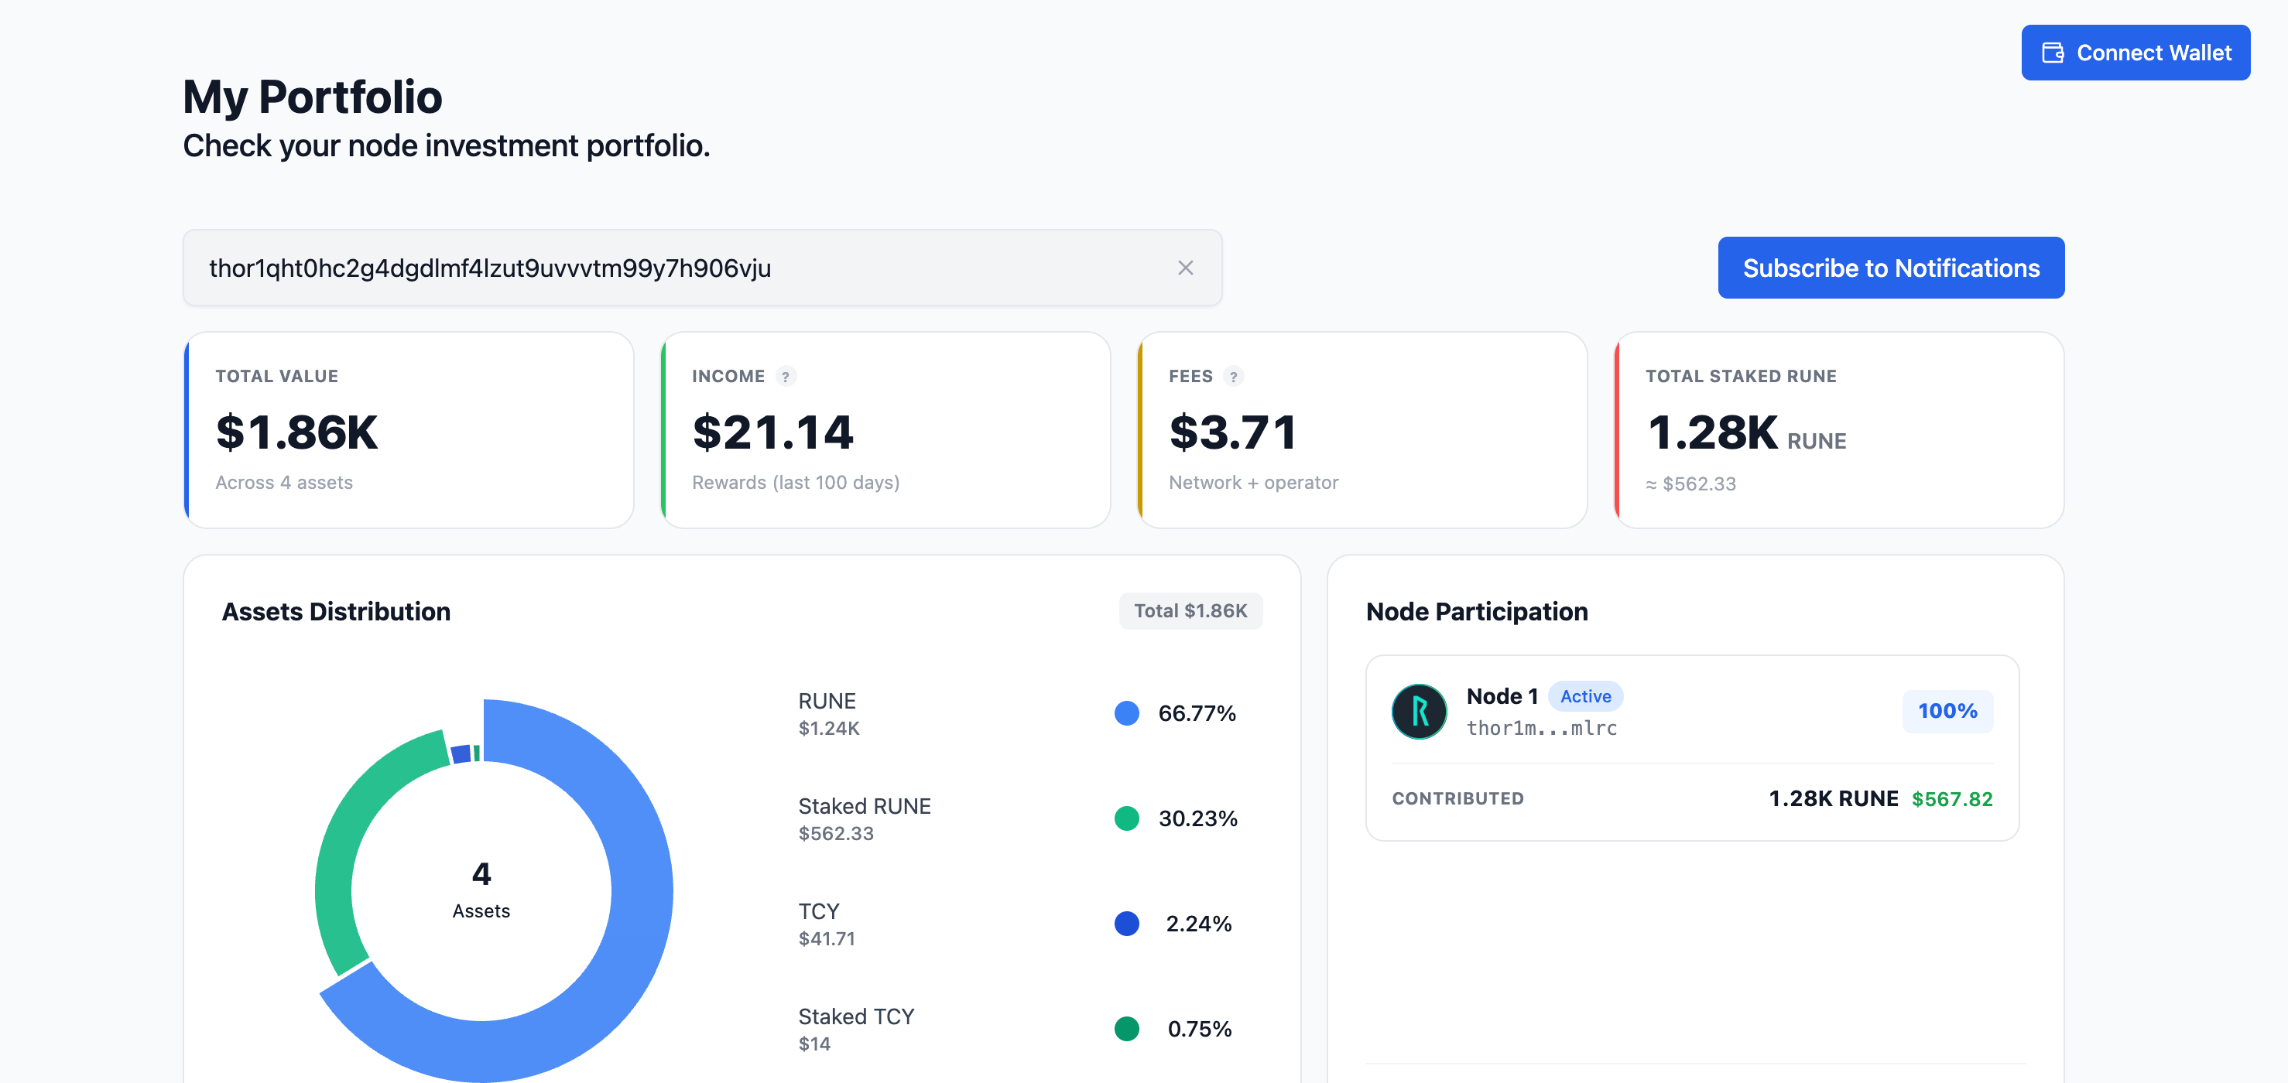This screenshot has height=1083, width=2288.
Task: Click the wallet icon in Connect Wallet
Action: (x=2053, y=53)
